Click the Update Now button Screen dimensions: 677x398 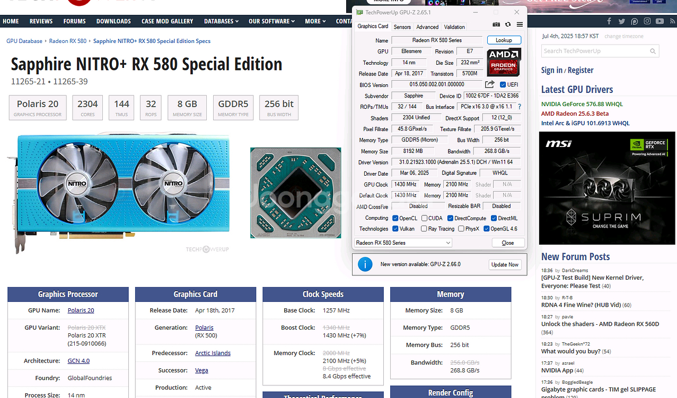(505, 264)
